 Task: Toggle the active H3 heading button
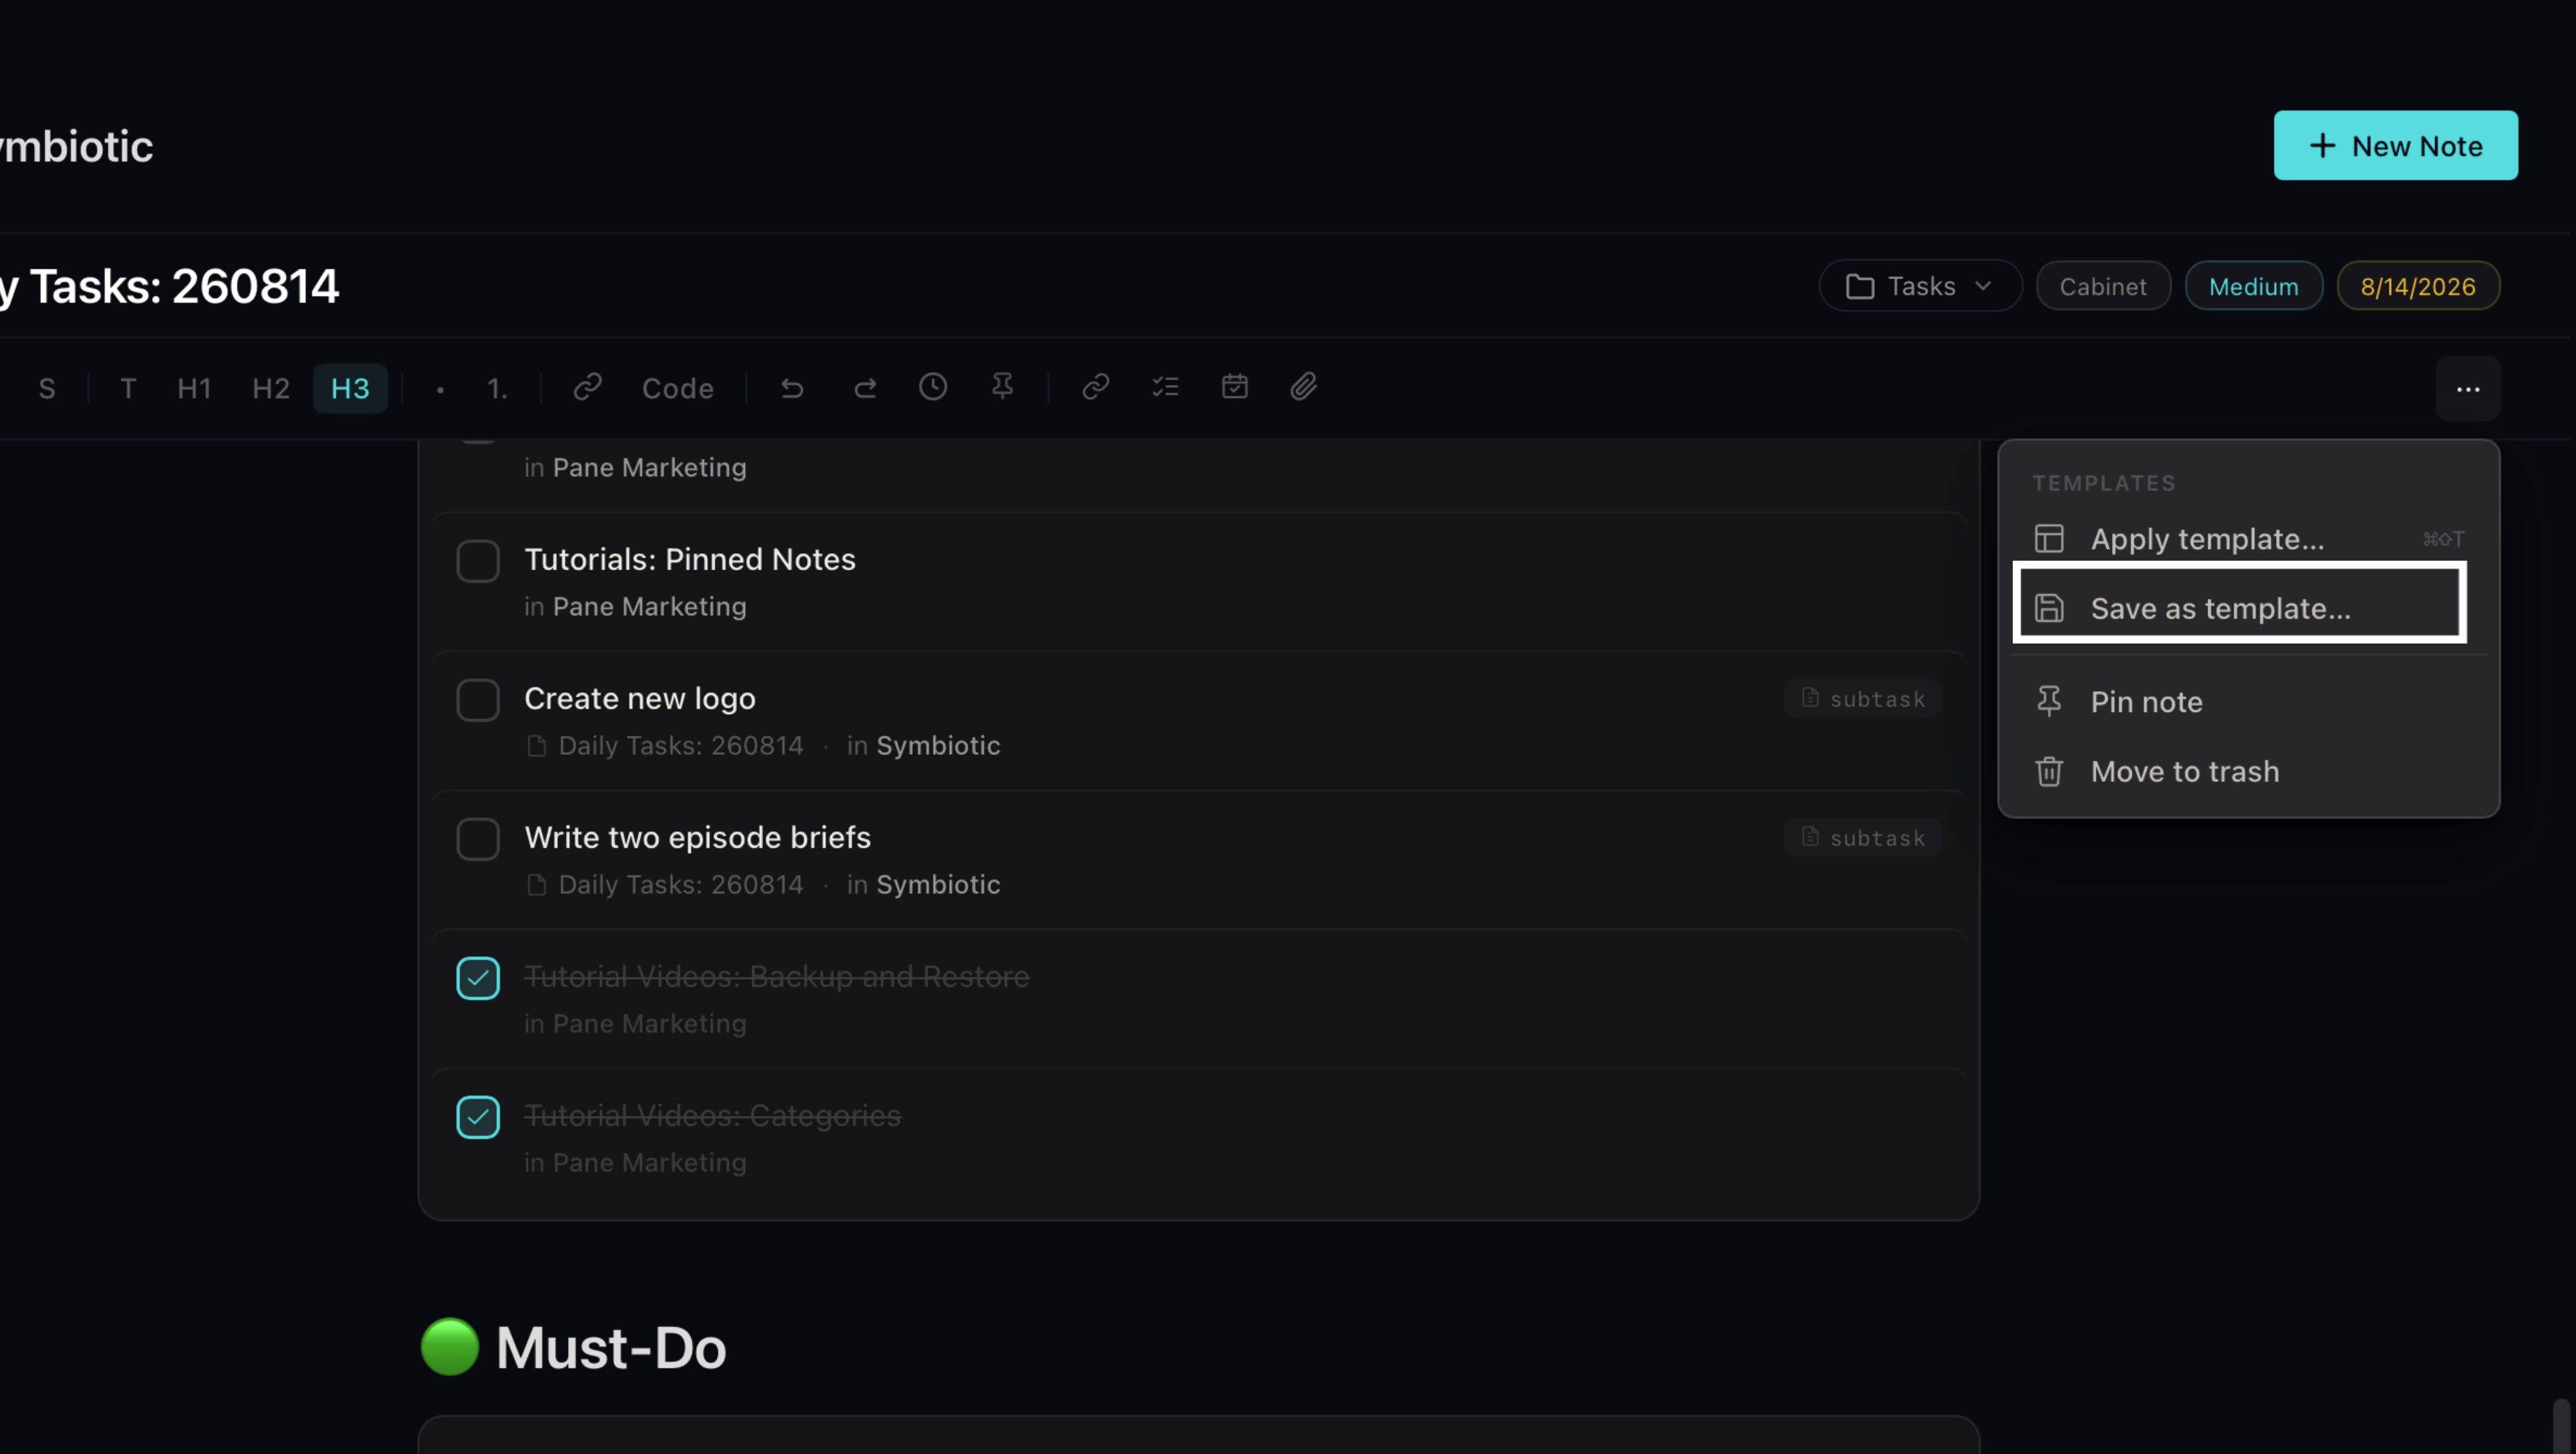350,388
